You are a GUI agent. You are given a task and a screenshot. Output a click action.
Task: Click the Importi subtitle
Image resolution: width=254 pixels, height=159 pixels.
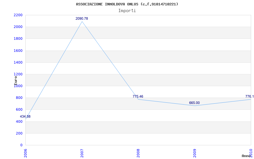coord(127,11)
